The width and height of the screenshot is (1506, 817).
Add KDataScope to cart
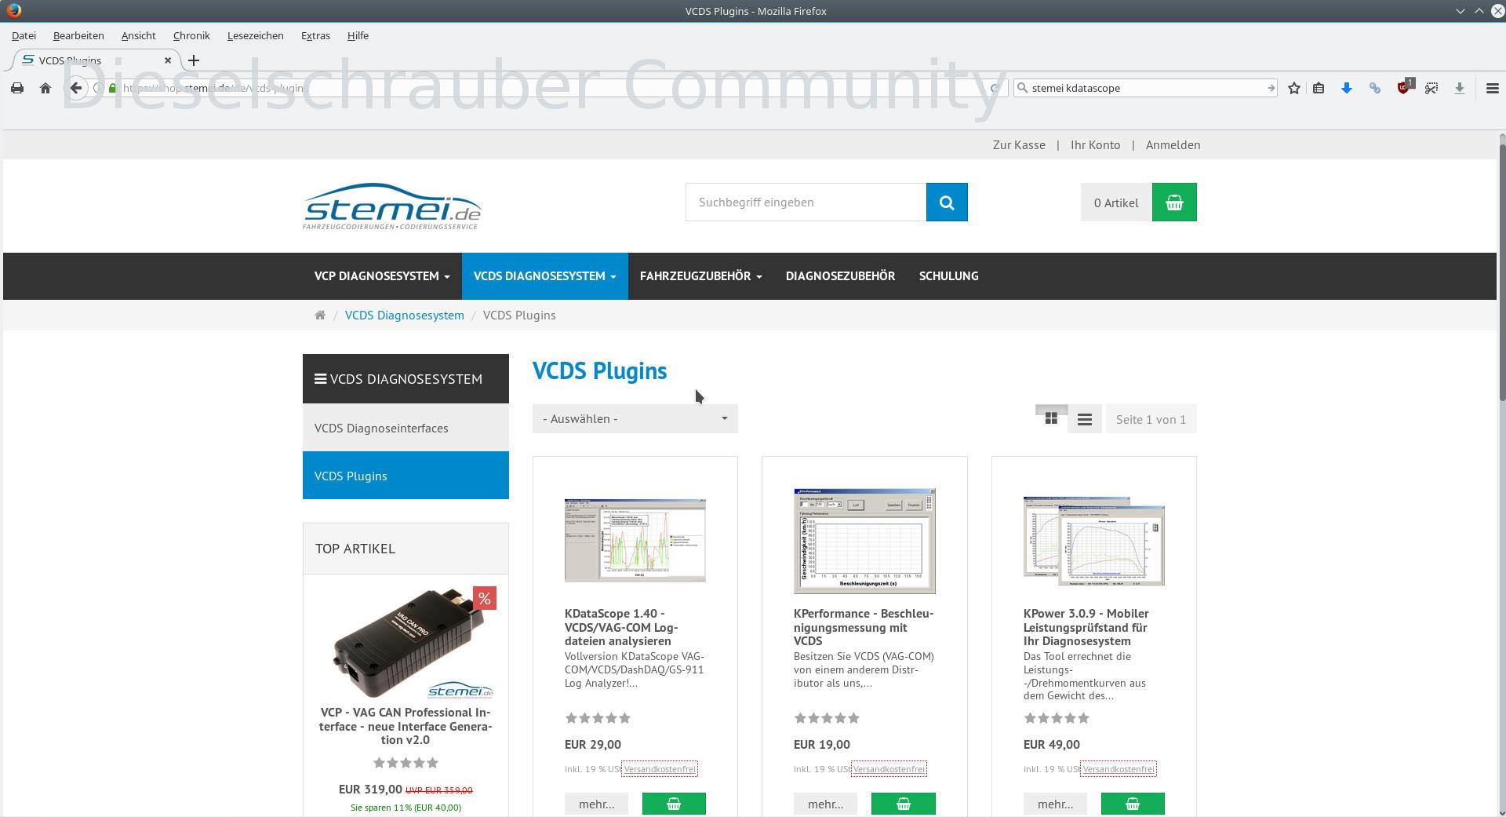click(674, 804)
